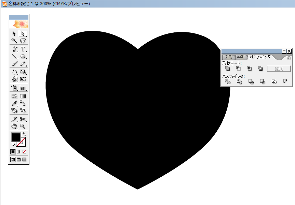295x205 pixels.
Task: Grab the Hand tool
Action: [x=14, y=126]
